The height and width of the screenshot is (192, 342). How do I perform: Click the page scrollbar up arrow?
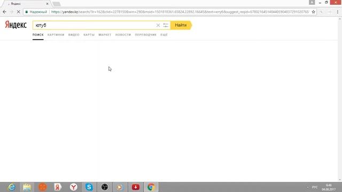click(340, 19)
